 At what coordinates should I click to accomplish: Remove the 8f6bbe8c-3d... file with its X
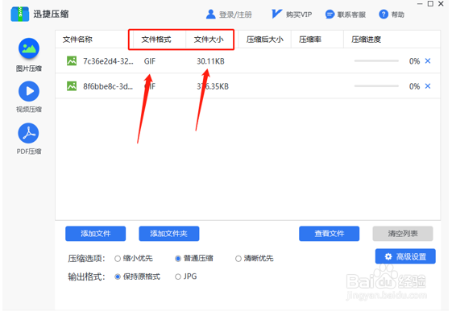tap(428, 86)
